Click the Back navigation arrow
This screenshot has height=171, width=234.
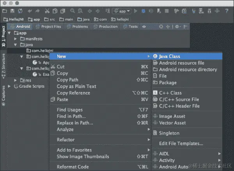[x=90, y=11]
